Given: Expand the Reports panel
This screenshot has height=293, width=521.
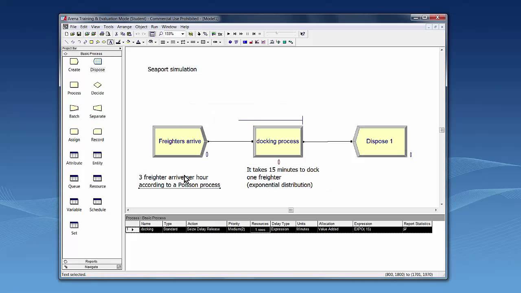Looking at the screenshot, I should point(92,261).
